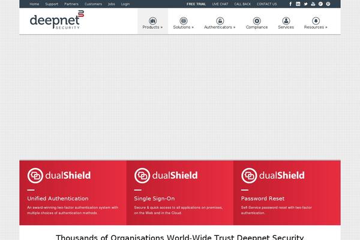Click the Products circular icon
The image size is (360, 240).
(x=152, y=20)
